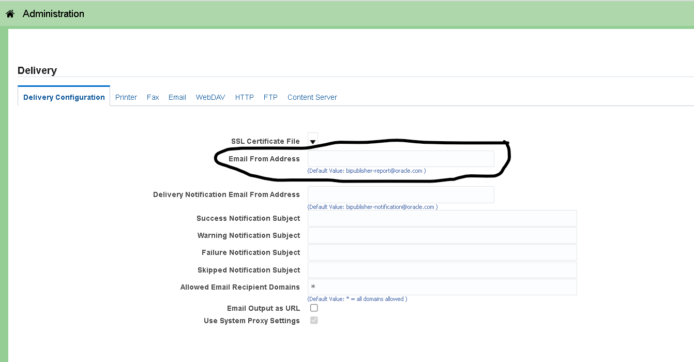Image resolution: width=694 pixels, height=362 pixels.
Task: Click the Failure Notification Subject field
Action: click(x=442, y=252)
